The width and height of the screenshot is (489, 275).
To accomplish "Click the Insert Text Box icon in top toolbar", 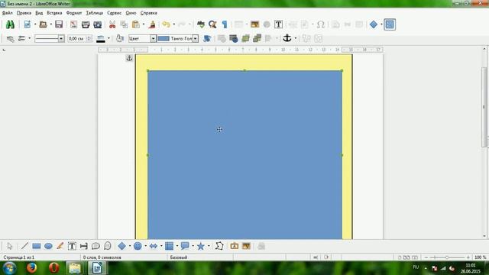I will (x=278, y=24).
